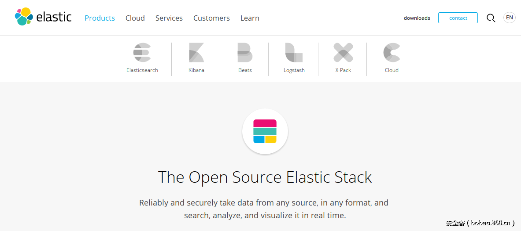
Task: Open the Elasticsearch product icon
Action: pyautogui.click(x=142, y=53)
